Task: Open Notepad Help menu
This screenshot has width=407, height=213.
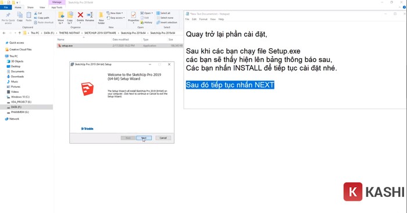Action: tap(221, 19)
